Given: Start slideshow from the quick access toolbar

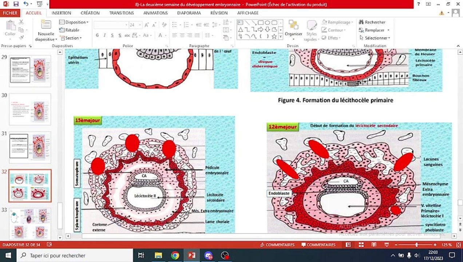Looking at the screenshot, I should [x=40, y=4].
